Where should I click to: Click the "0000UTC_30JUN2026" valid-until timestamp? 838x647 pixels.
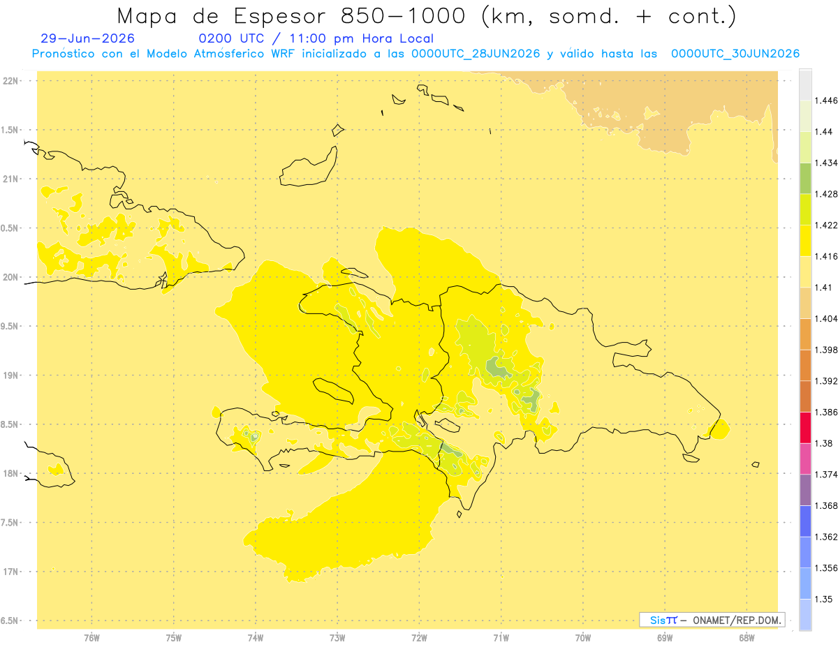(x=735, y=54)
